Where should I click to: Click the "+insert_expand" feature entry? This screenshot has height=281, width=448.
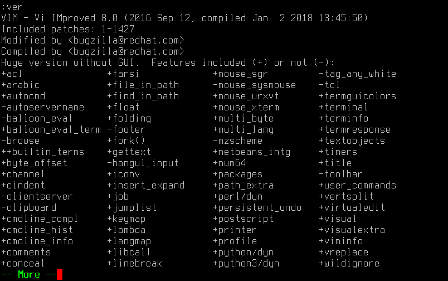tap(145, 185)
